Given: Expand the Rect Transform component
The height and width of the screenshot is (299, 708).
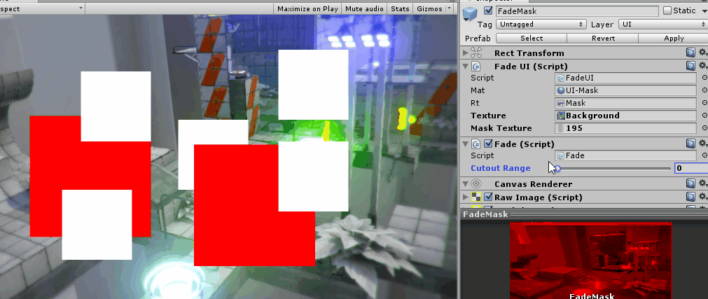Looking at the screenshot, I should [466, 53].
